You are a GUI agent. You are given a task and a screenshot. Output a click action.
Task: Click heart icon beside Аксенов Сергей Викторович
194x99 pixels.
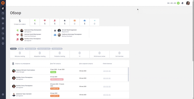pos(18,35)
